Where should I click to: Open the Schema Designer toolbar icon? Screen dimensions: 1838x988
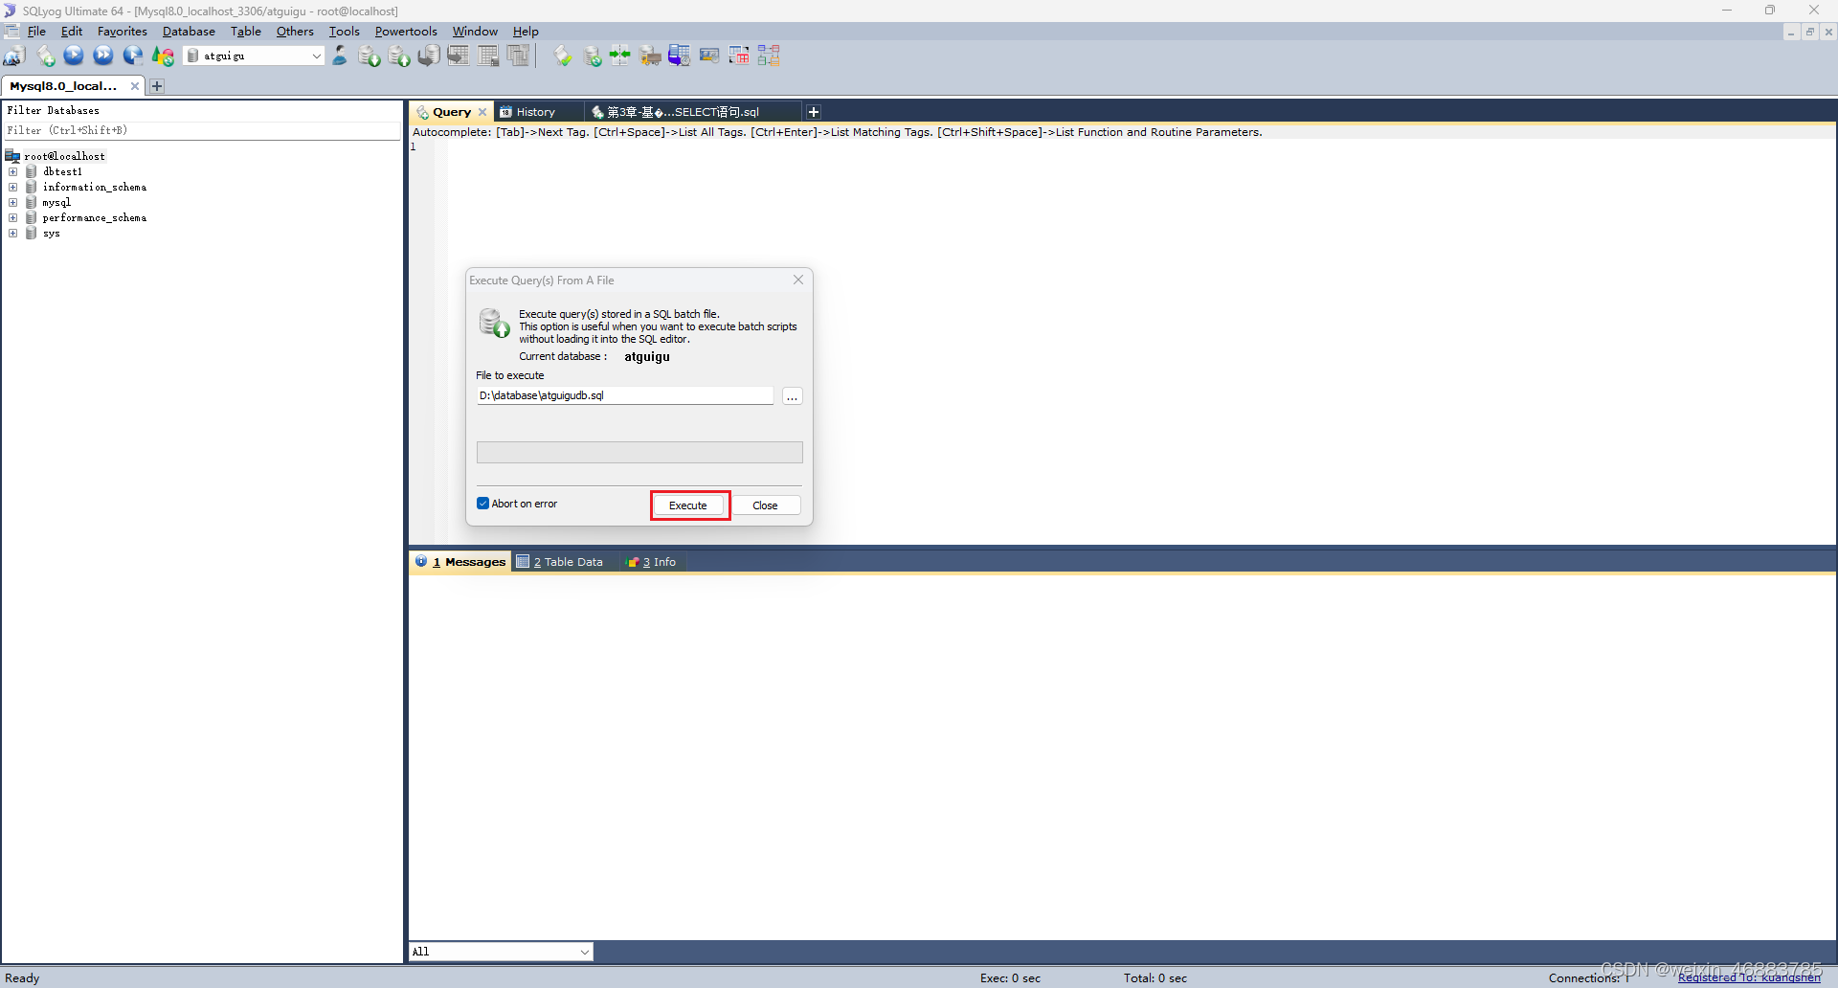(x=769, y=56)
